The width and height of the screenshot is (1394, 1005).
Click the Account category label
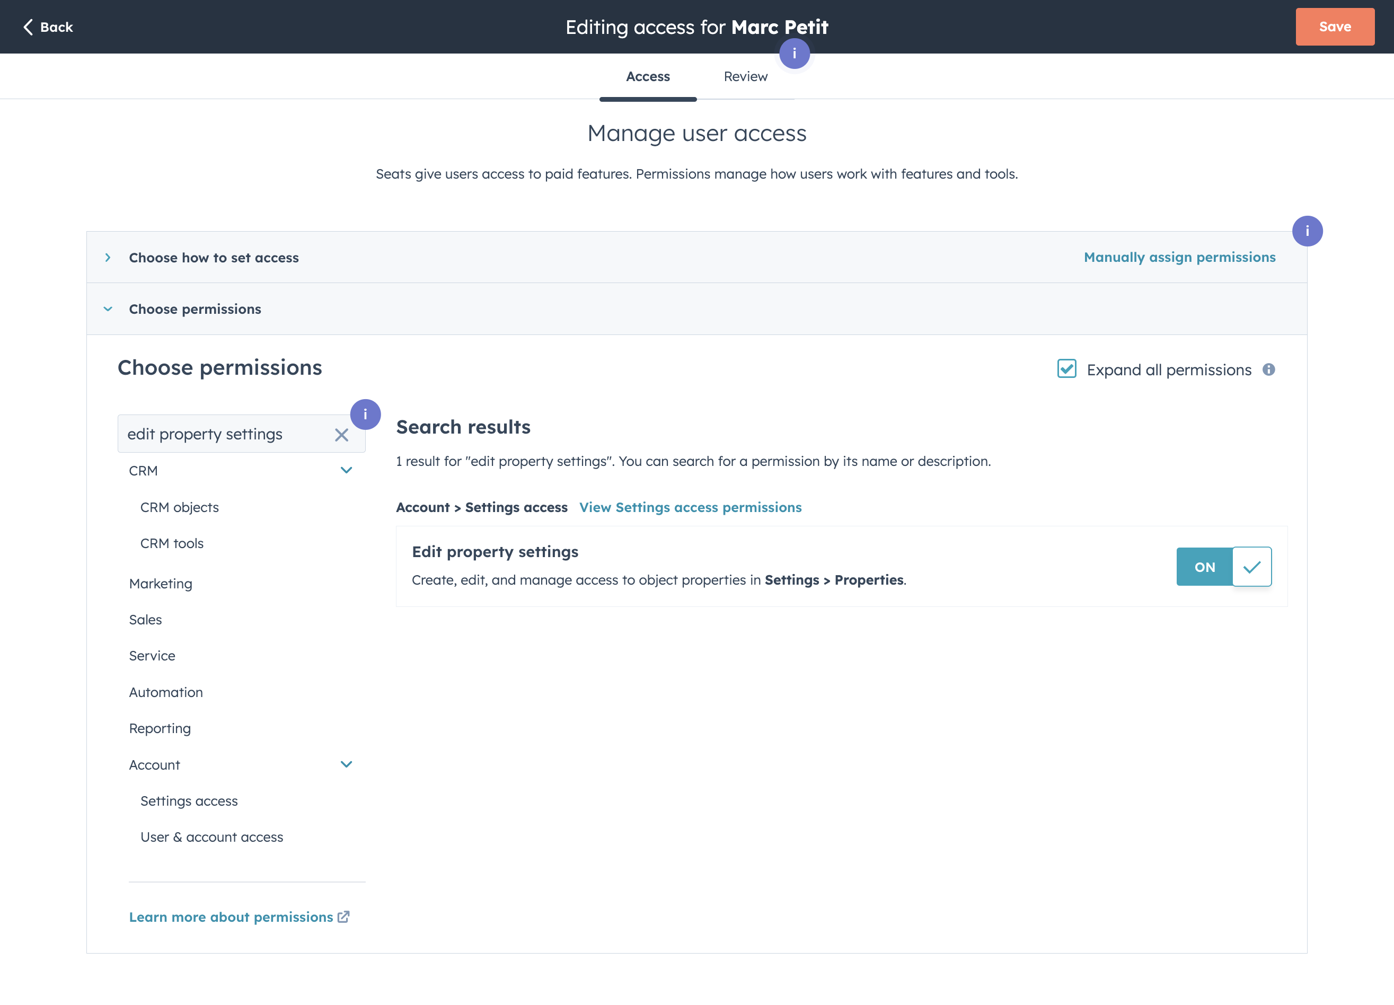click(154, 765)
